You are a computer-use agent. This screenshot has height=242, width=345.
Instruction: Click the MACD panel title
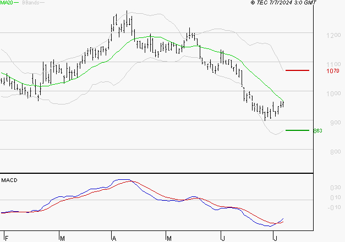tap(9, 180)
